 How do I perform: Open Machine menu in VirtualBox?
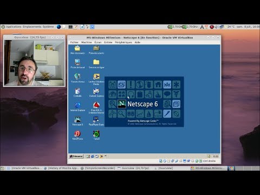pos(87,42)
